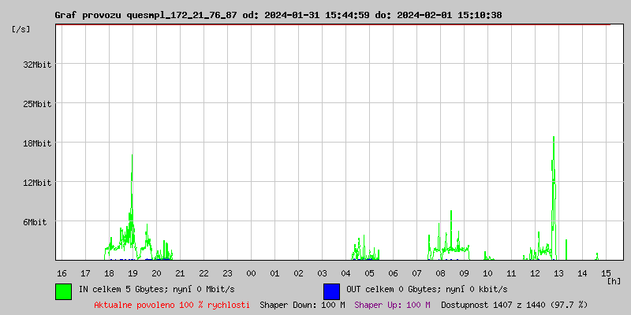
Task: Click the 'Shaper Down: 100 M' text
Action: pos(302,304)
